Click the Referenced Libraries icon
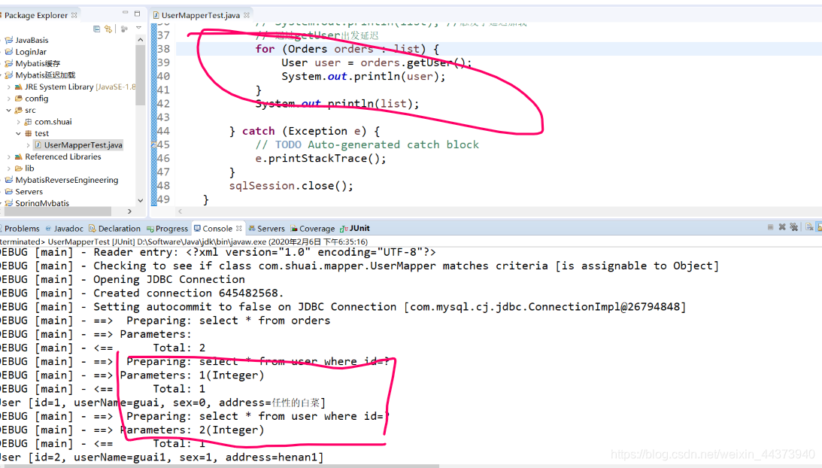Screen dimensions: 822x468 [x=19, y=157]
